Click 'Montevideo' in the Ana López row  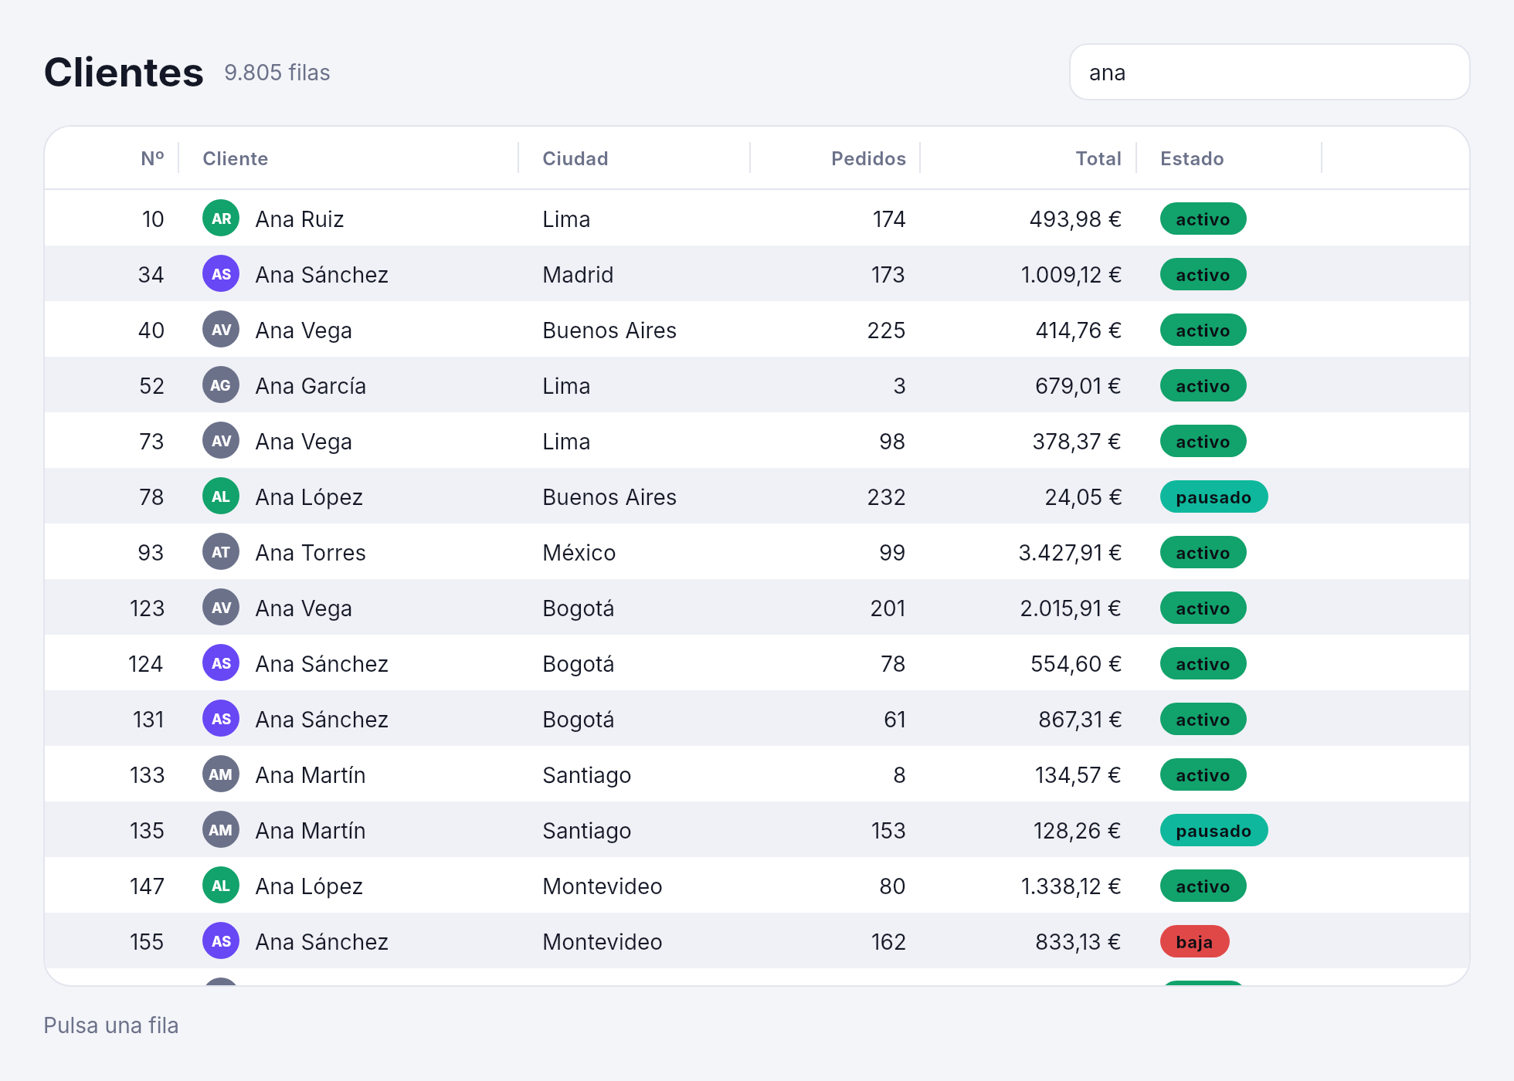(602, 886)
